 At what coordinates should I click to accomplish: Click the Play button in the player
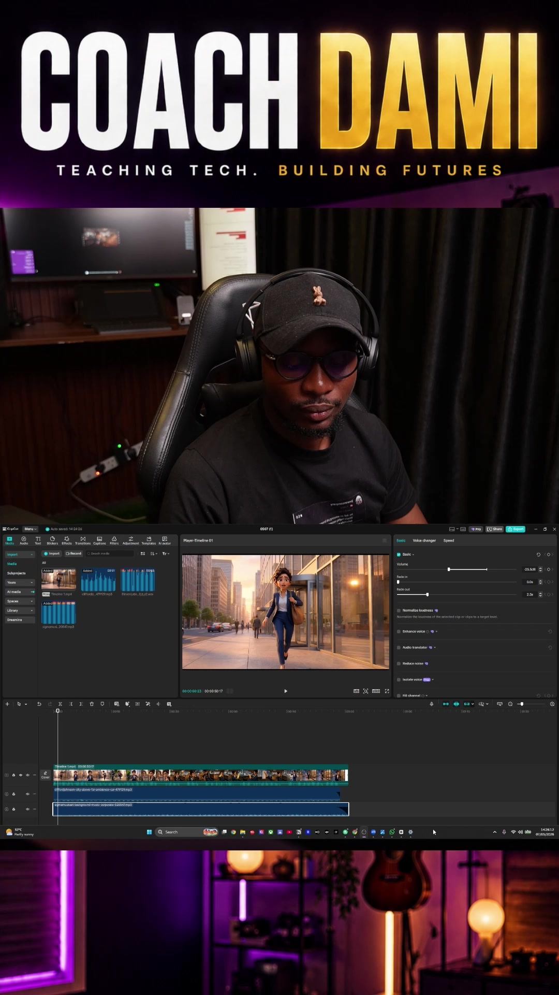click(x=286, y=691)
